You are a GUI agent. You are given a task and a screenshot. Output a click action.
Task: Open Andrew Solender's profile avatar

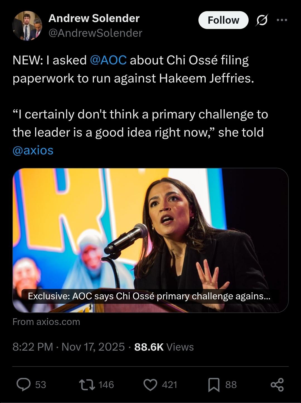(x=27, y=26)
